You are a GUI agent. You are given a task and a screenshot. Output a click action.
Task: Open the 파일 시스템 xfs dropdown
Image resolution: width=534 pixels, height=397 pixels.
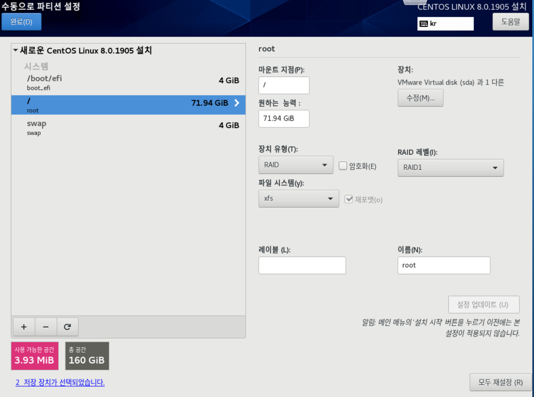[299, 198]
